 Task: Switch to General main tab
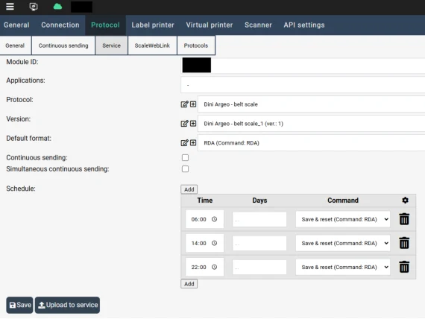[x=16, y=25]
